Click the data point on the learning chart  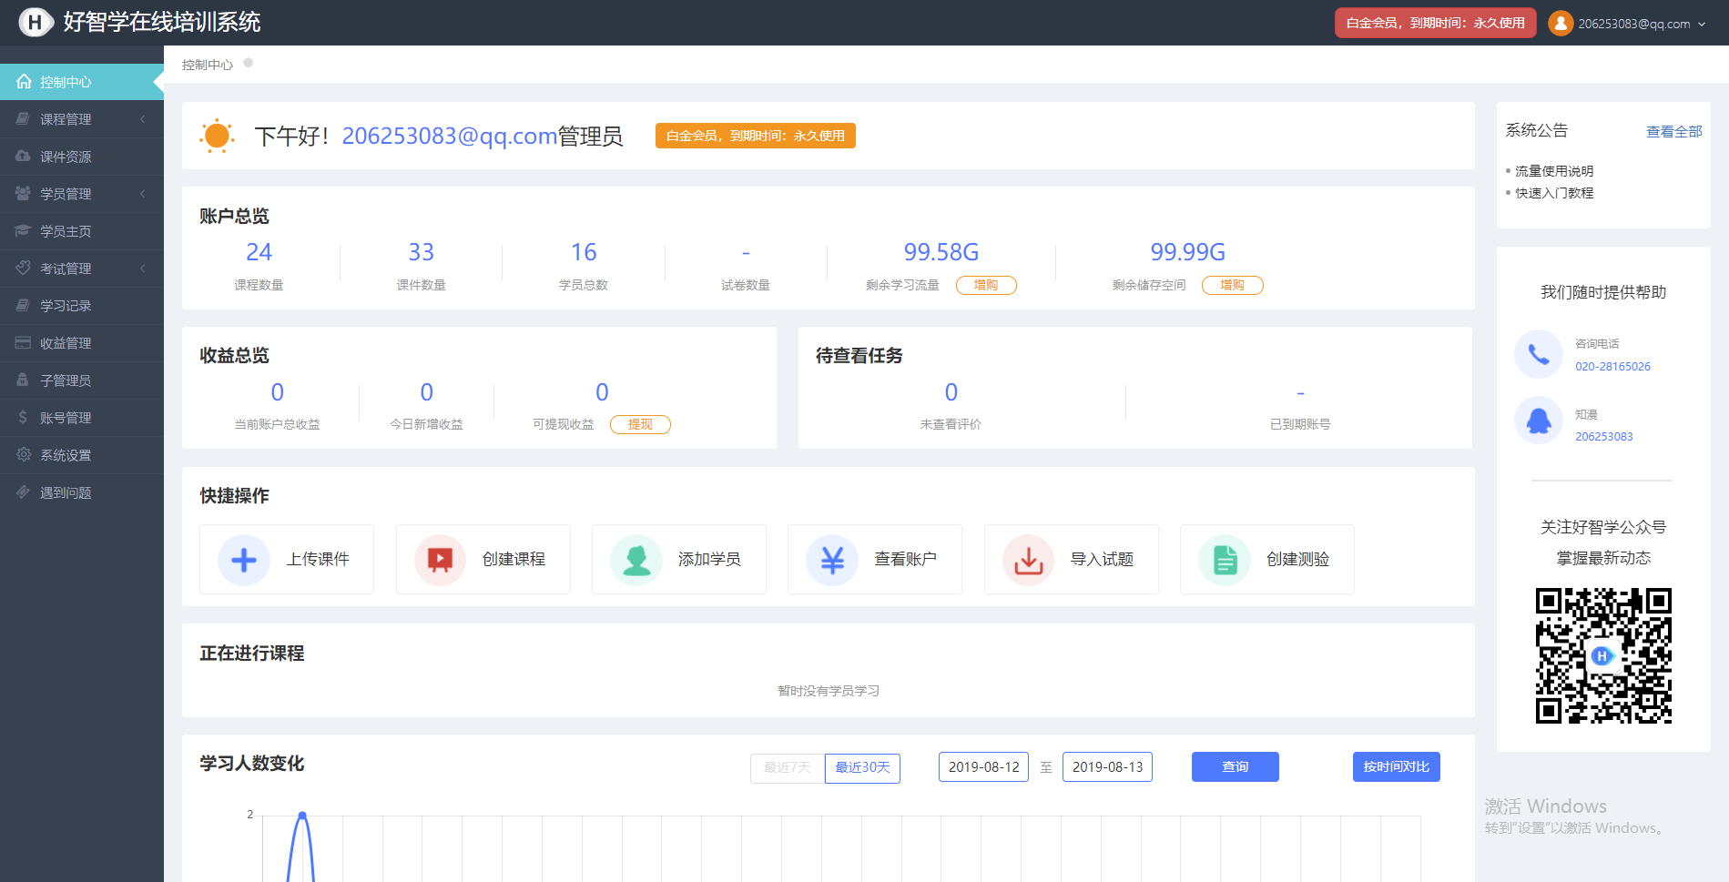(x=302, y=815)
